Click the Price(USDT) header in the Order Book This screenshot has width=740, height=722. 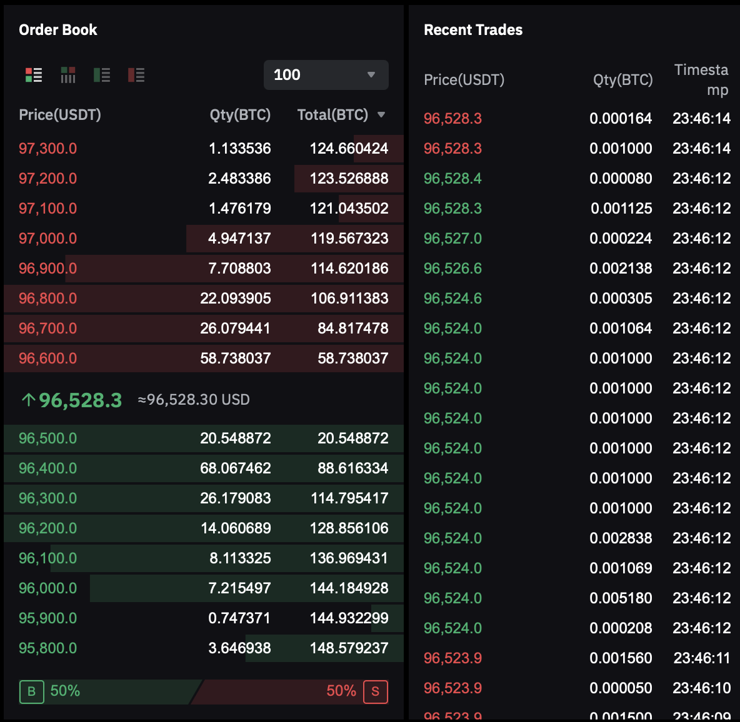(60, 114)
